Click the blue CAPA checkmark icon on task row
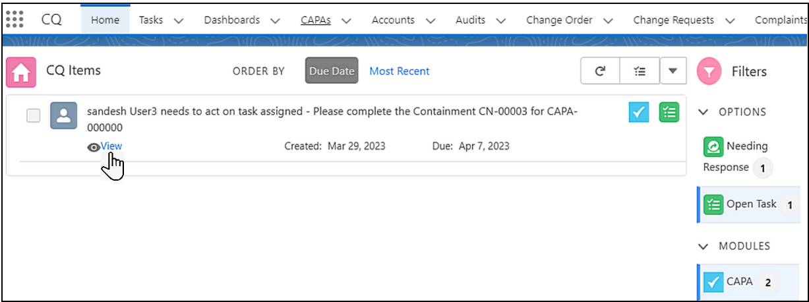 638,113
